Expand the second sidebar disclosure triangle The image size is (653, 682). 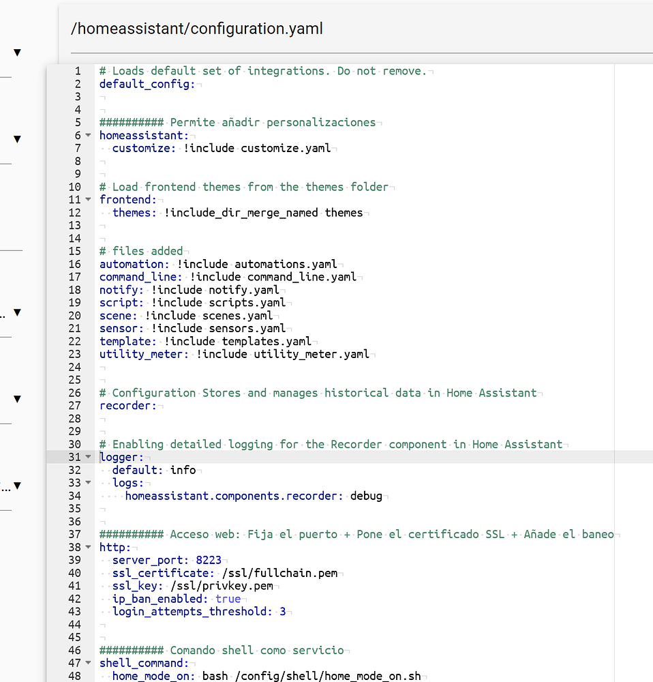coord(16,138)
